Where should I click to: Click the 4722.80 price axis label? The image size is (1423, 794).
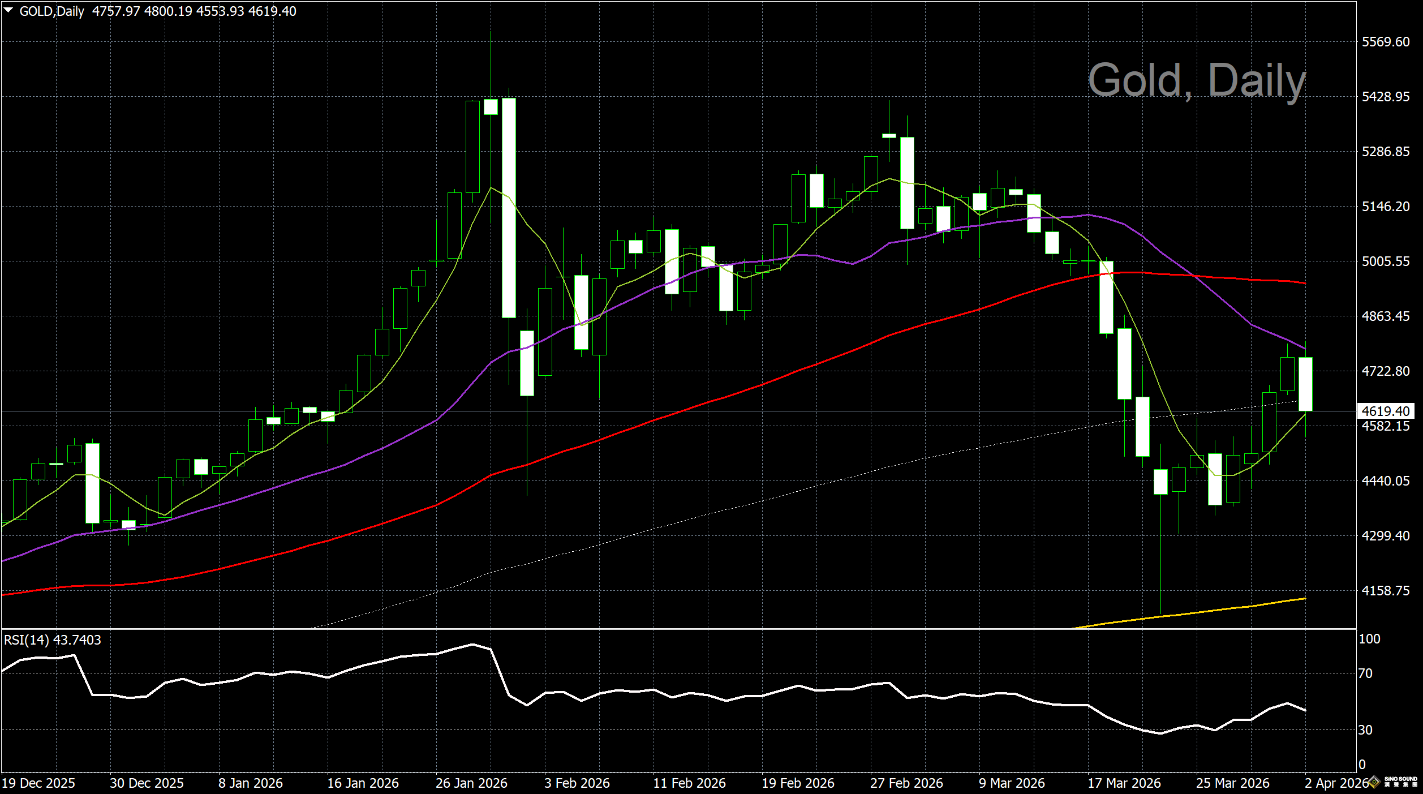(1386, 371)
